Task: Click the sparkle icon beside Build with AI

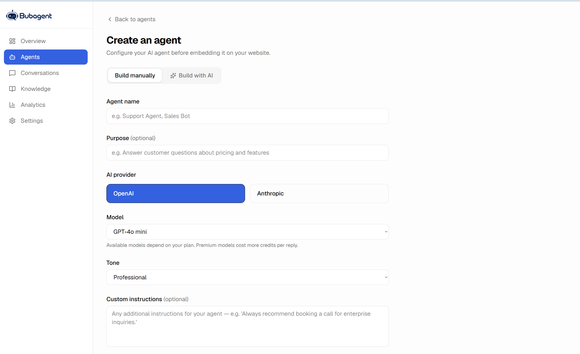Action: tap(173, 75)
